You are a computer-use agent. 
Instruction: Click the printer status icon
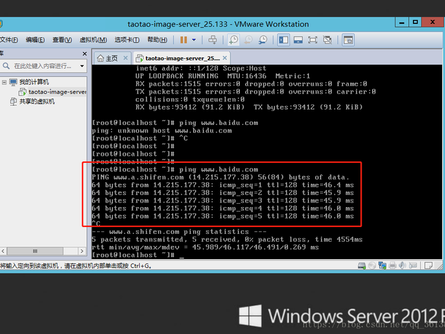click(392, 266)
